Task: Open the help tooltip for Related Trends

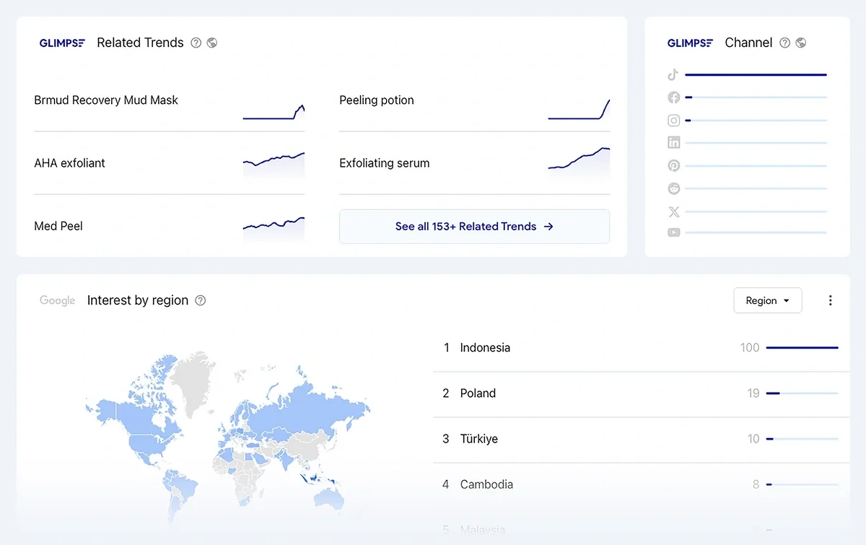Action: [x=196, y=43]
